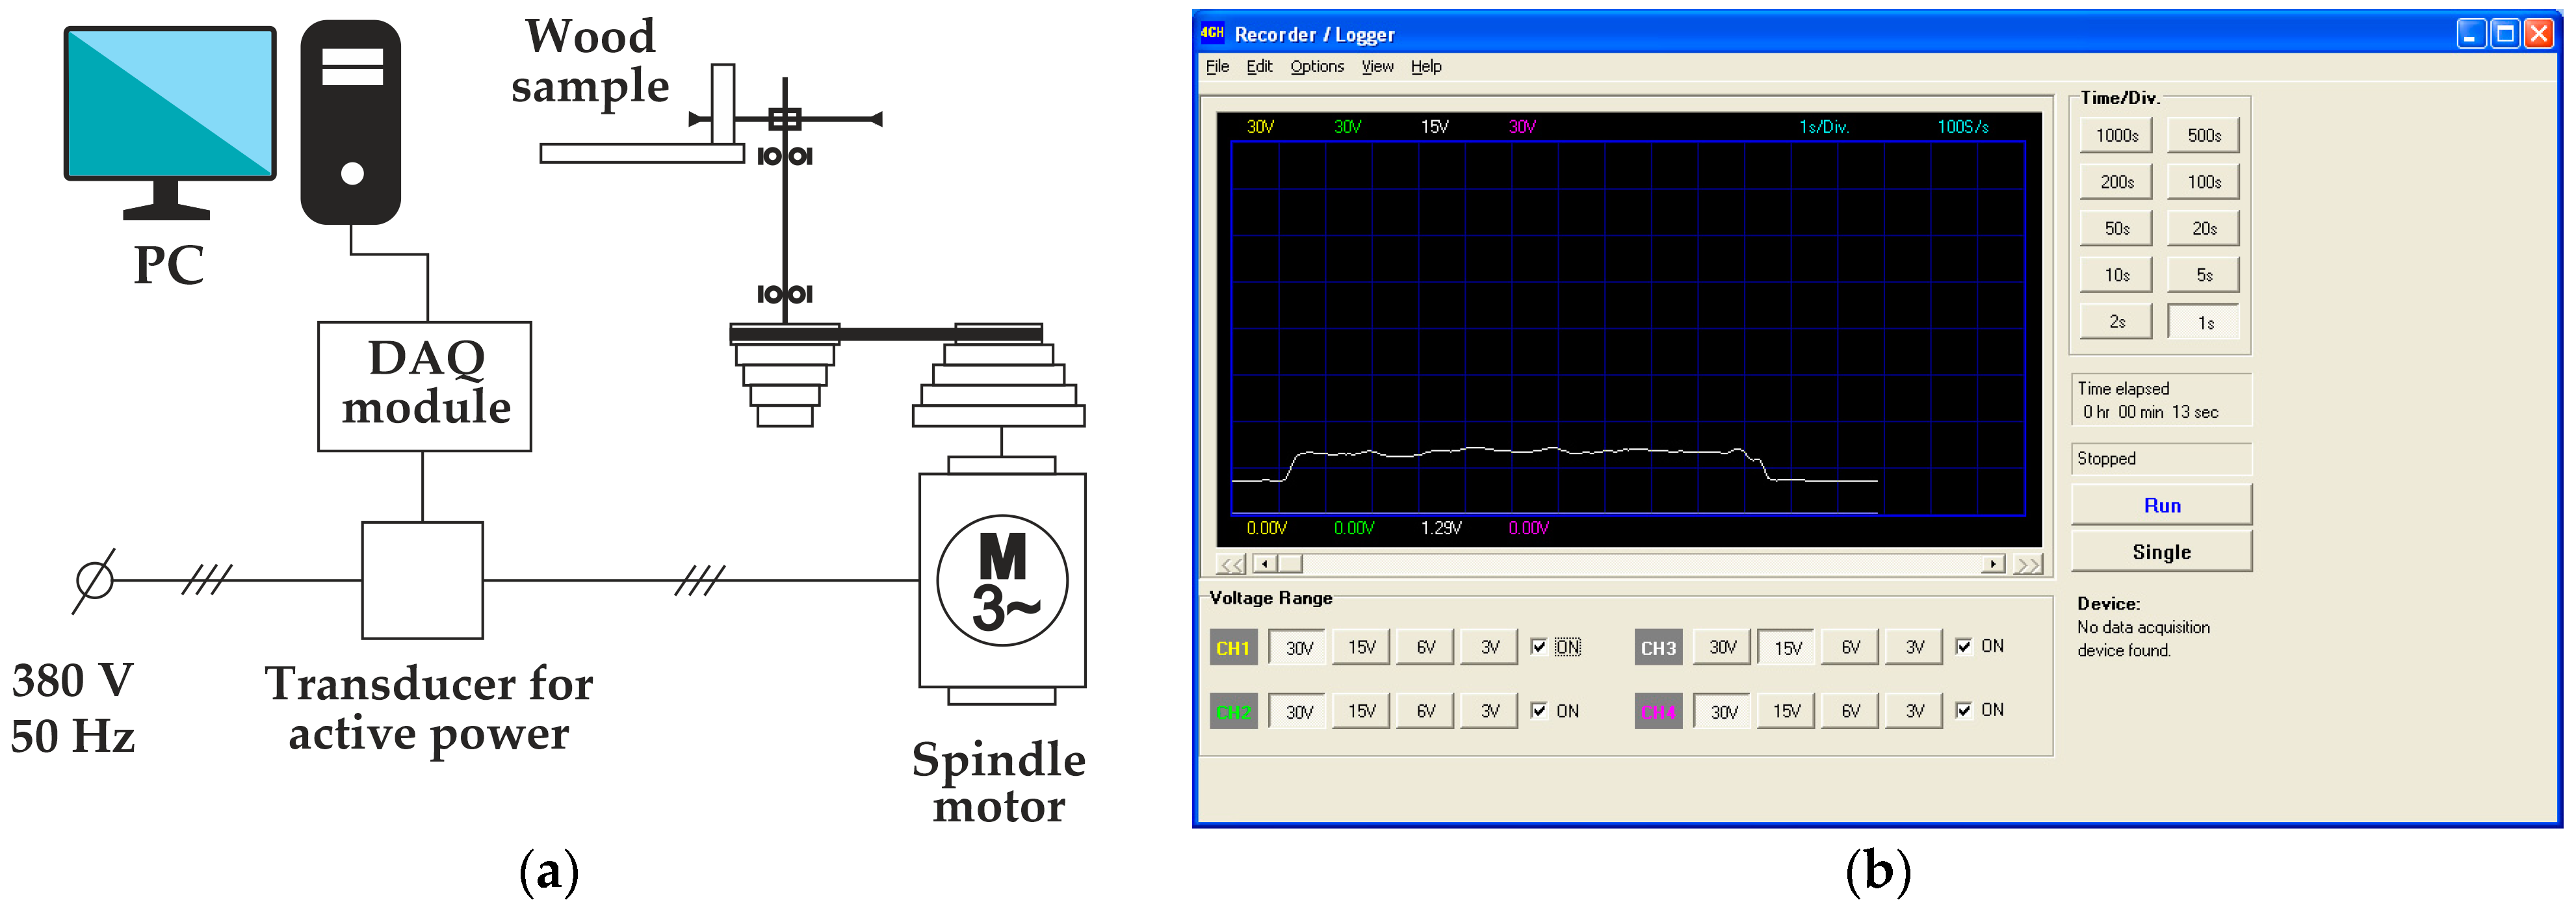Toggle the CH1 ON checkbox

1539,647
